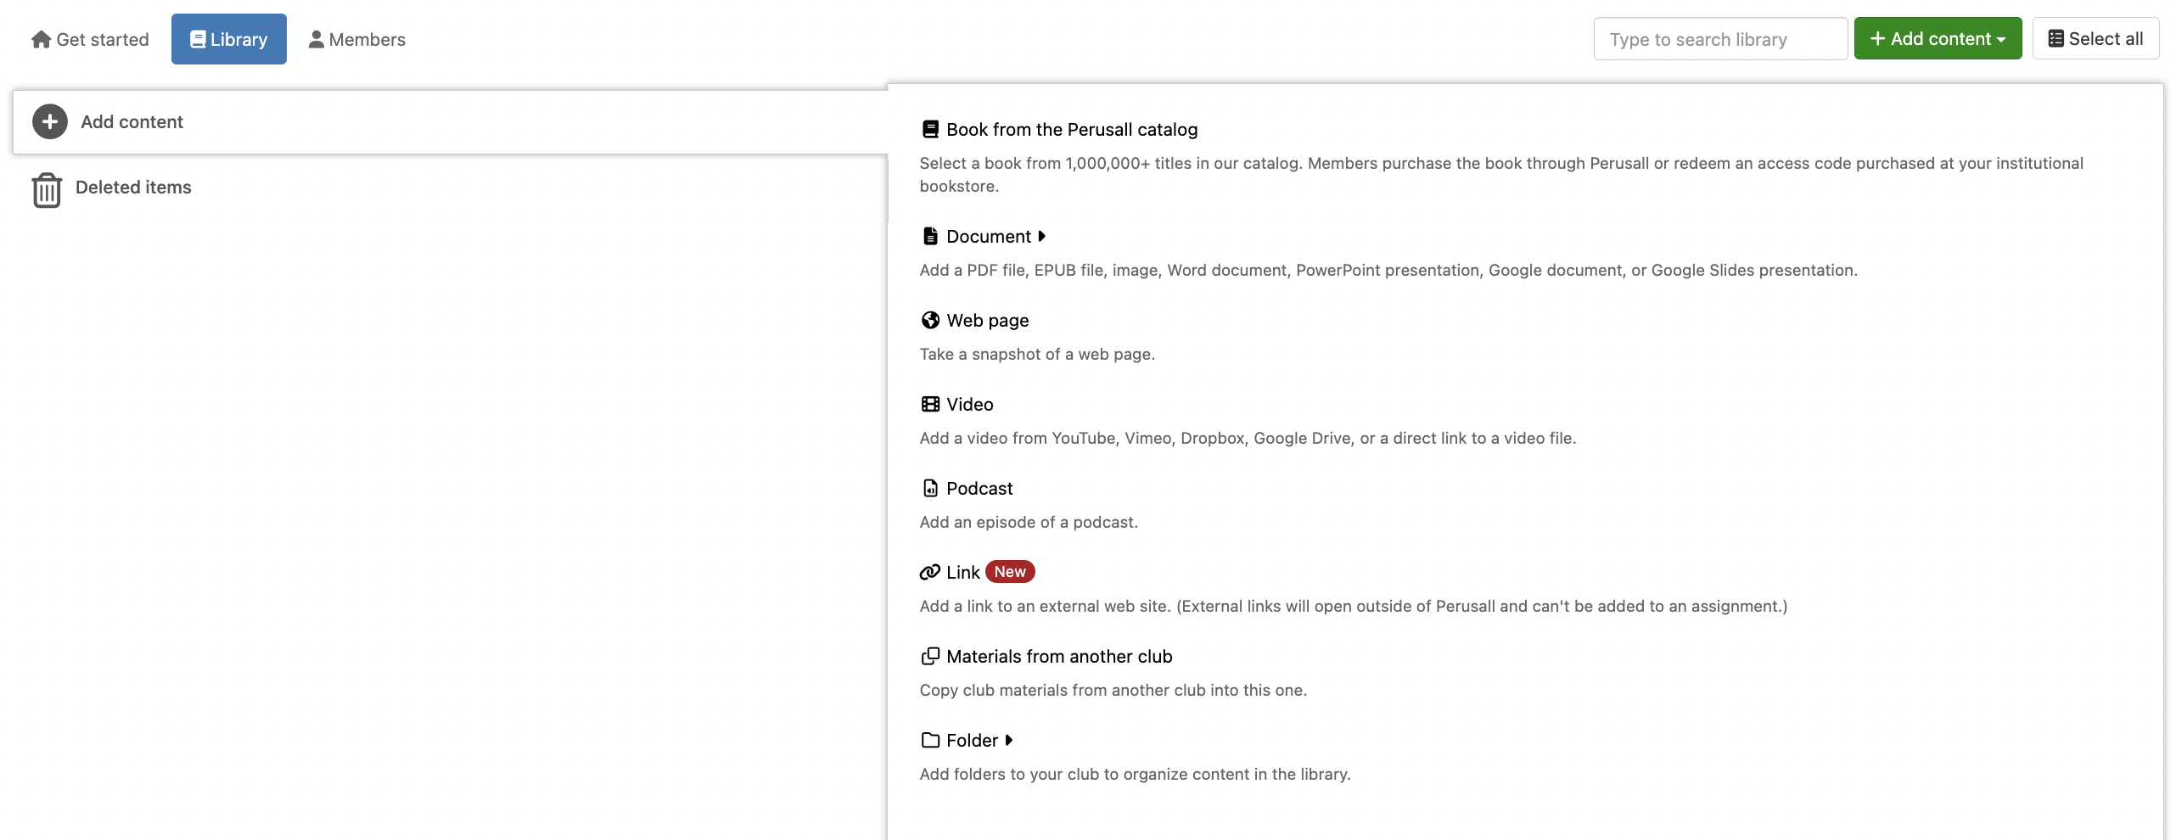Click the copy icon for Materials from another club

tap(930, 657)
